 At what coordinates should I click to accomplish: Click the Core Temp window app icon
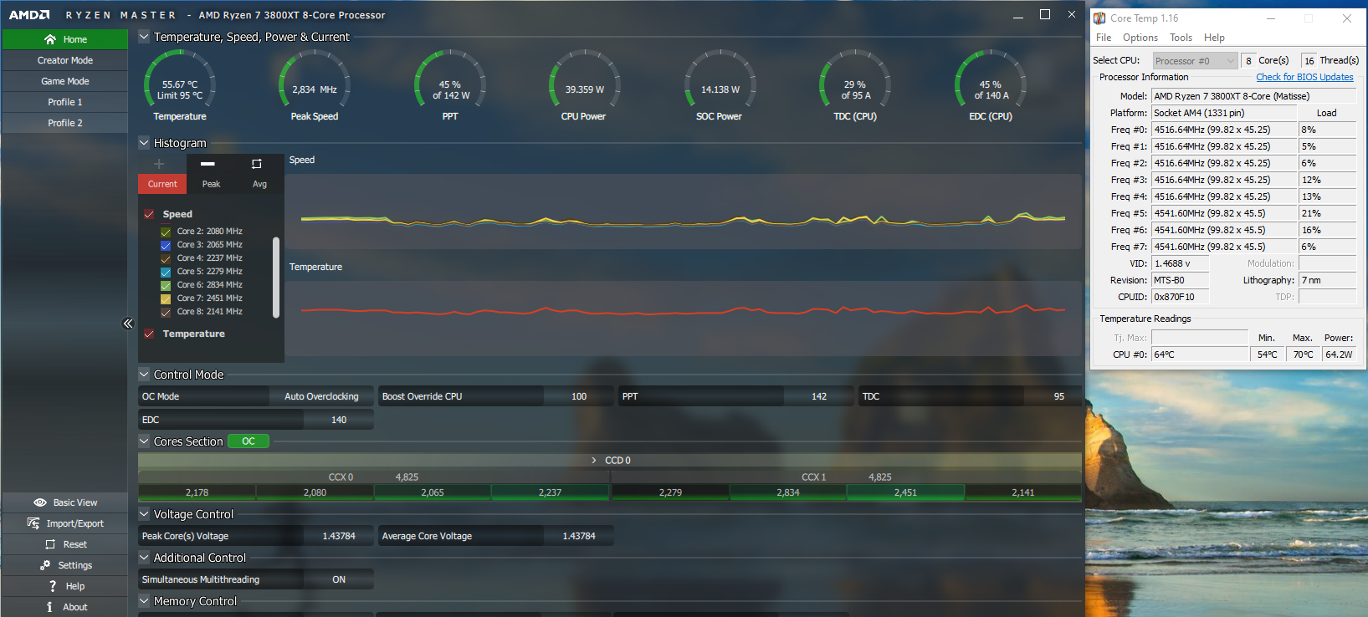pyautogui.click(x=1099, y=18)
